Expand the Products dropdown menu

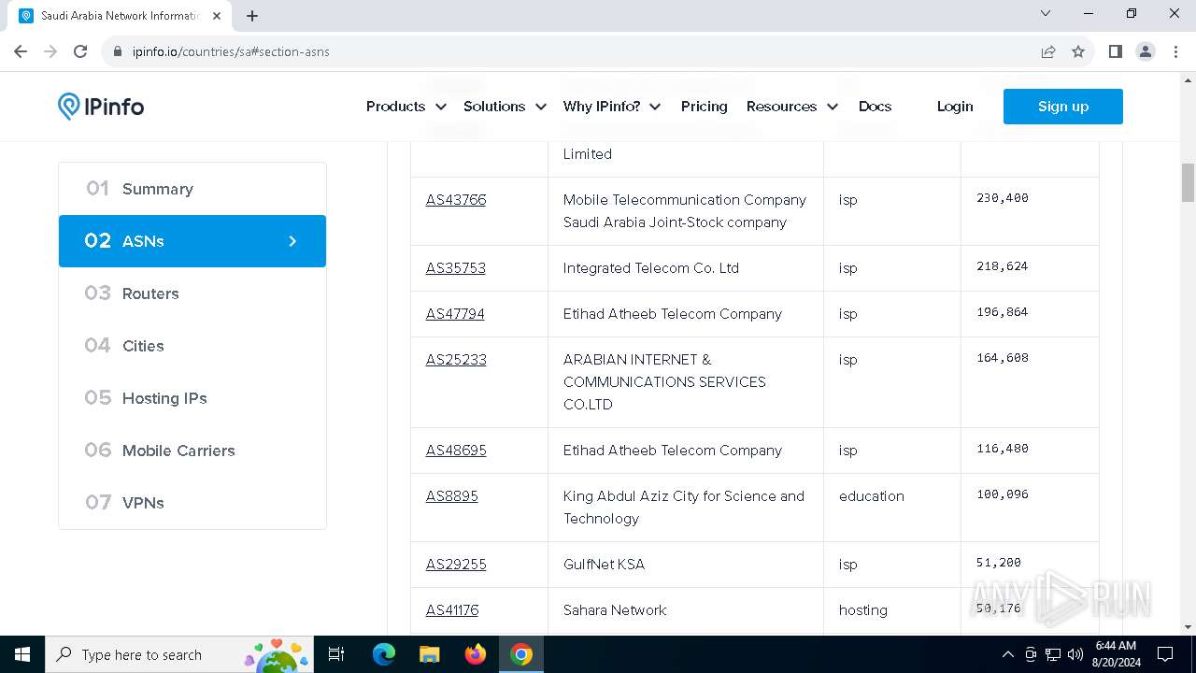406,107
